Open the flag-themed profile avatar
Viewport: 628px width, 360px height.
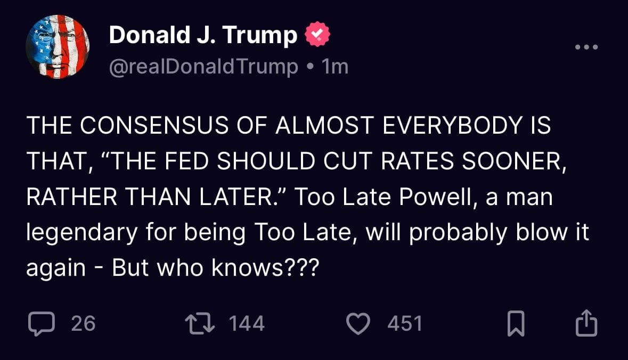pos(58,47)
